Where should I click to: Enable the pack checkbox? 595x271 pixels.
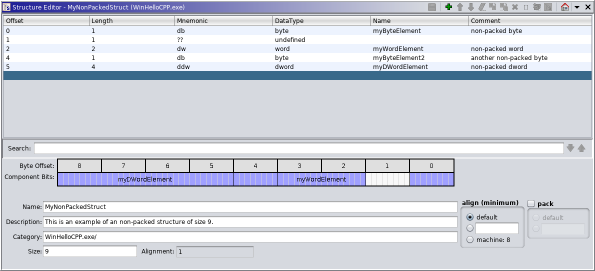pos(531,203)
